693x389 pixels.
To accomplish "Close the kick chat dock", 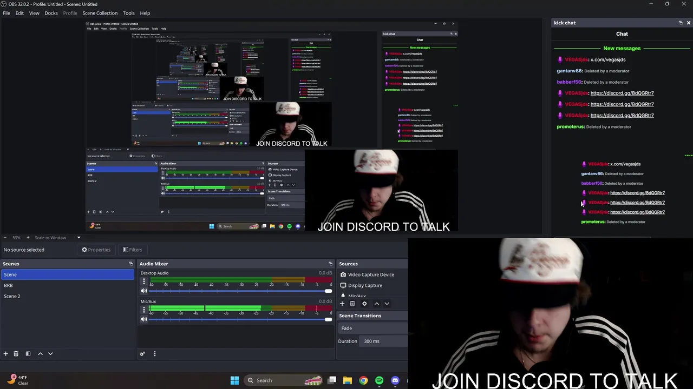I will (688, 23).
